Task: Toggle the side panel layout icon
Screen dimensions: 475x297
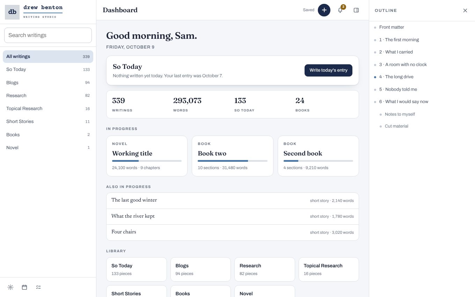Action: [x=356, y=10]
